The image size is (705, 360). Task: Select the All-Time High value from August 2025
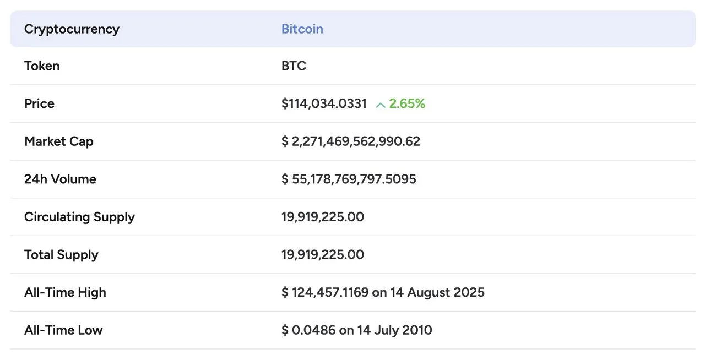click(x=383, y=292)
